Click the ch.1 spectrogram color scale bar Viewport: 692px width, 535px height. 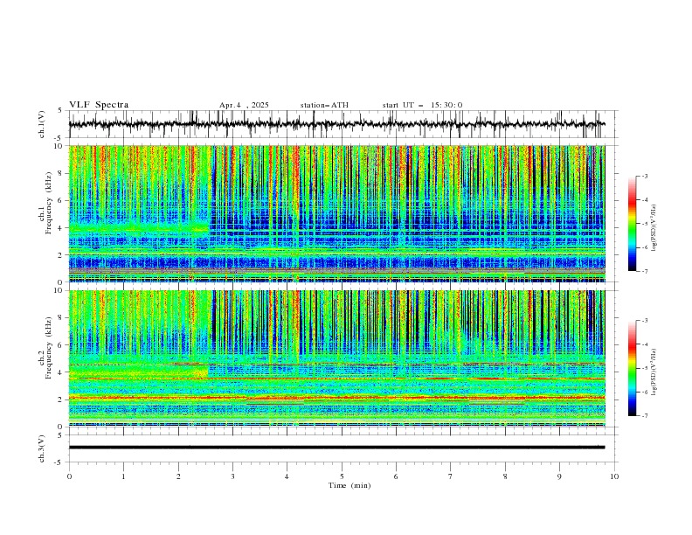point(633,224)
